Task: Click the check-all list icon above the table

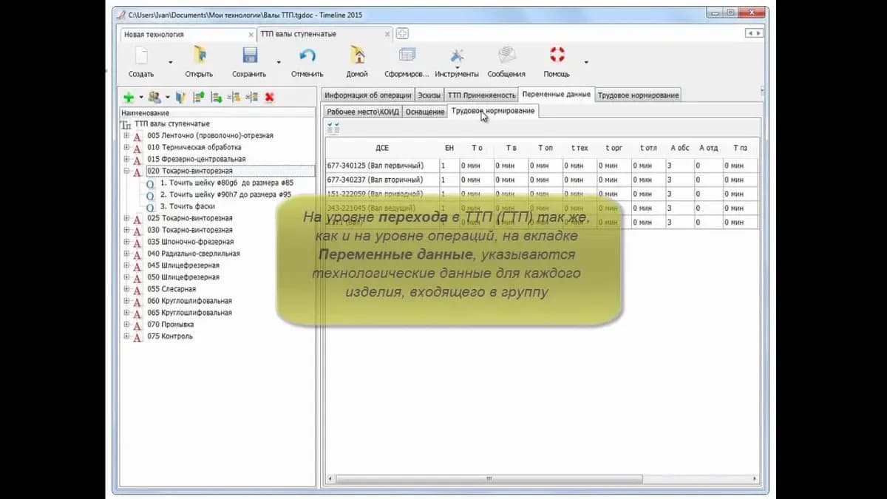Action: (333, 128)
